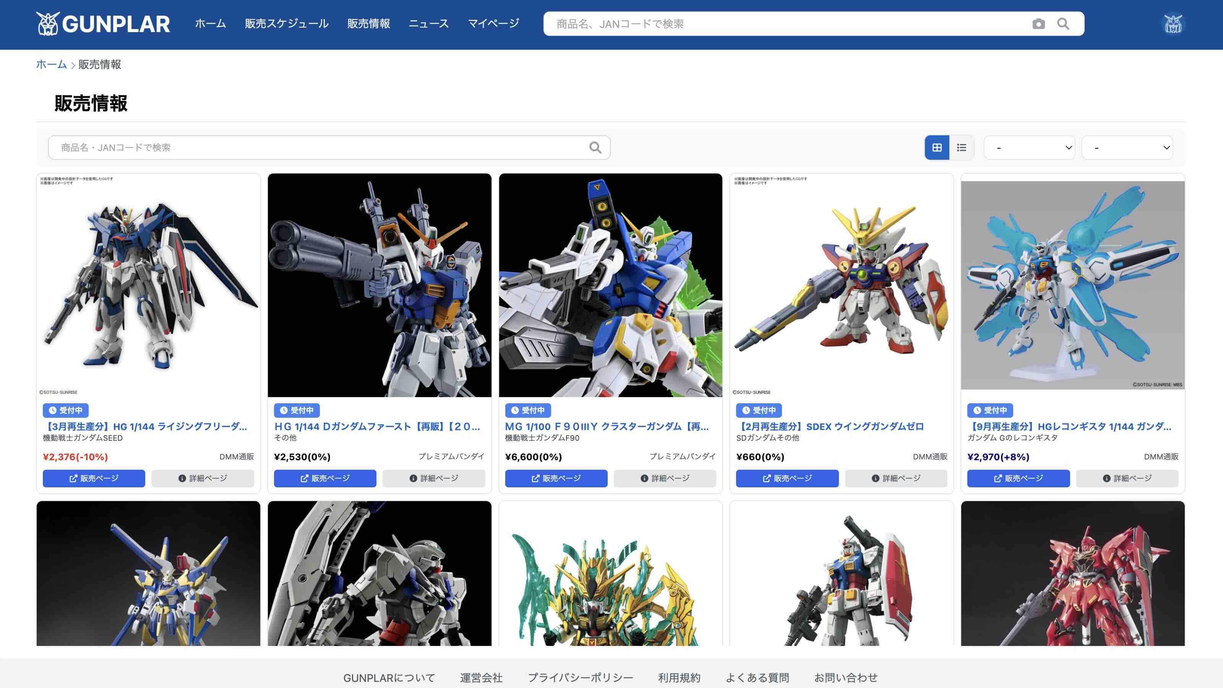Open 販売情報 in the top navigation
This screenshot has width=1223, height=688.
pos(368,24)
